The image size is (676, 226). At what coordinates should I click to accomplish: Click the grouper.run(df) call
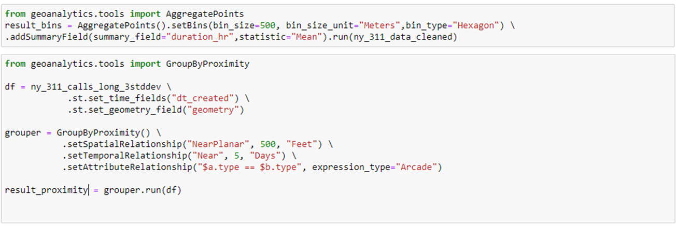click(x=142, y=190)
